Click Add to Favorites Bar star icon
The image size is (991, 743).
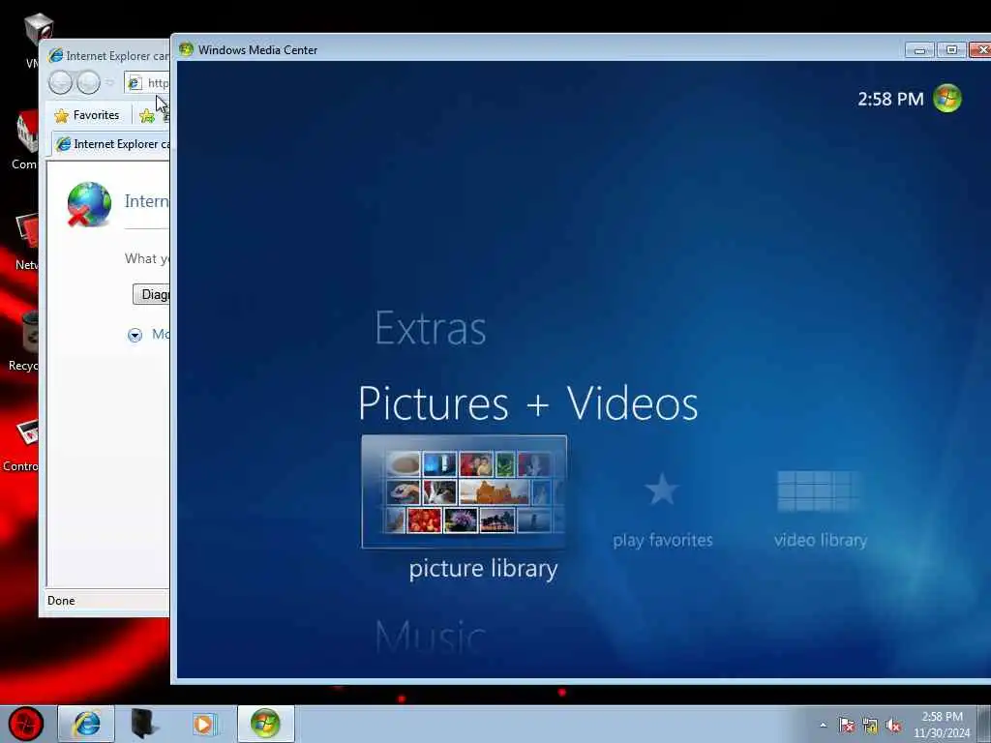(147, 116)
